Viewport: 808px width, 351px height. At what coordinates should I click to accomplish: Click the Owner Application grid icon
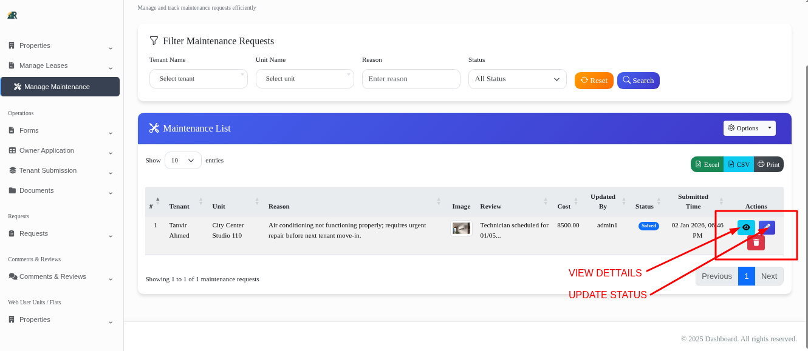pos(13,150)
